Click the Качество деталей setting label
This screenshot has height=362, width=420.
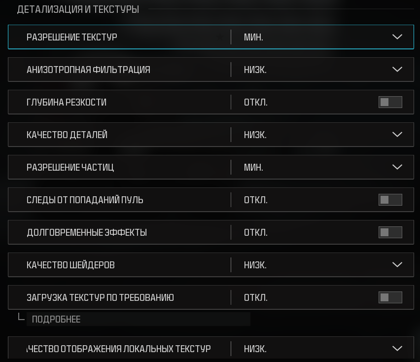click(x=67, y=135)
